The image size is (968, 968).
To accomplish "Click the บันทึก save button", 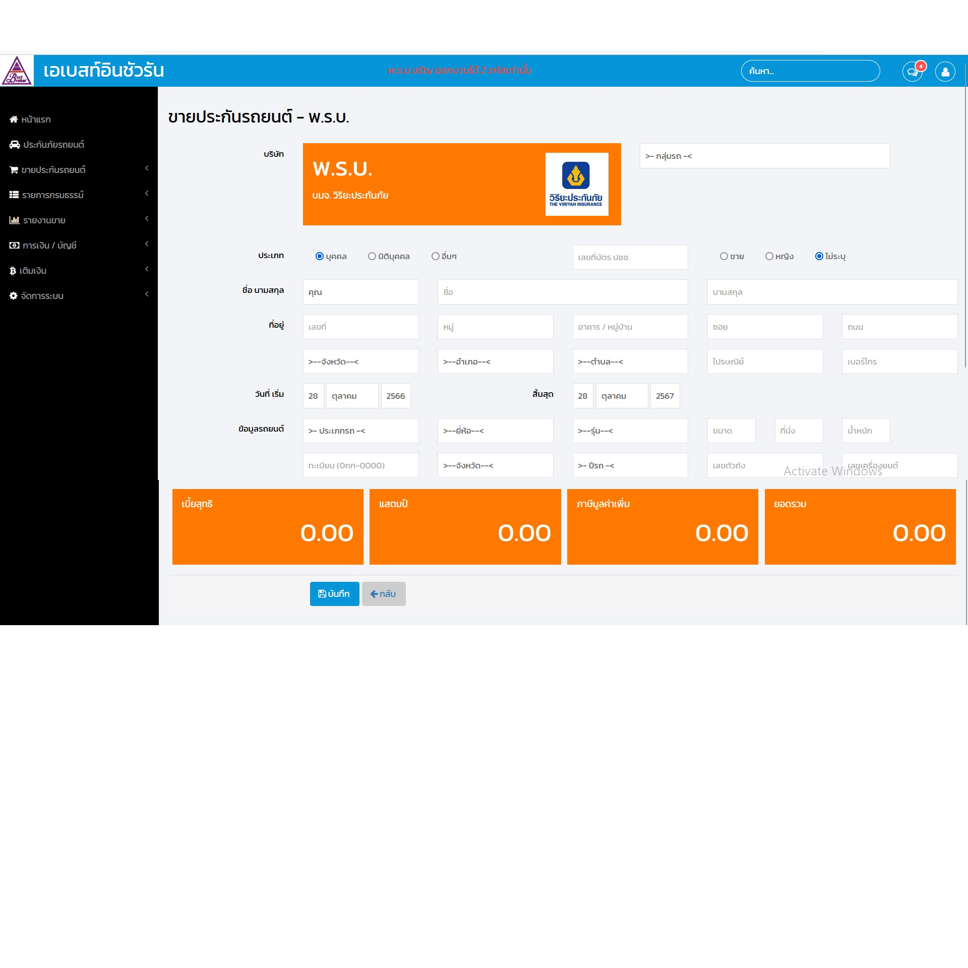I will tap(334, 594).
